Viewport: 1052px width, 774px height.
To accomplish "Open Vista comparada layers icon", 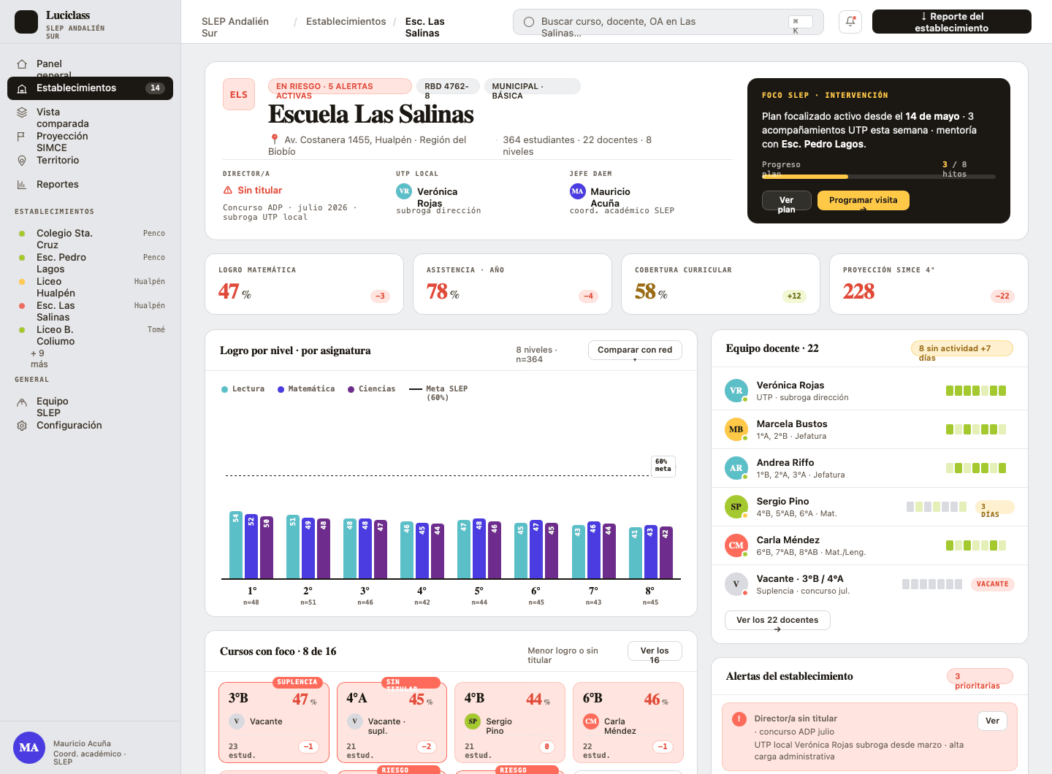I will 22,112.
